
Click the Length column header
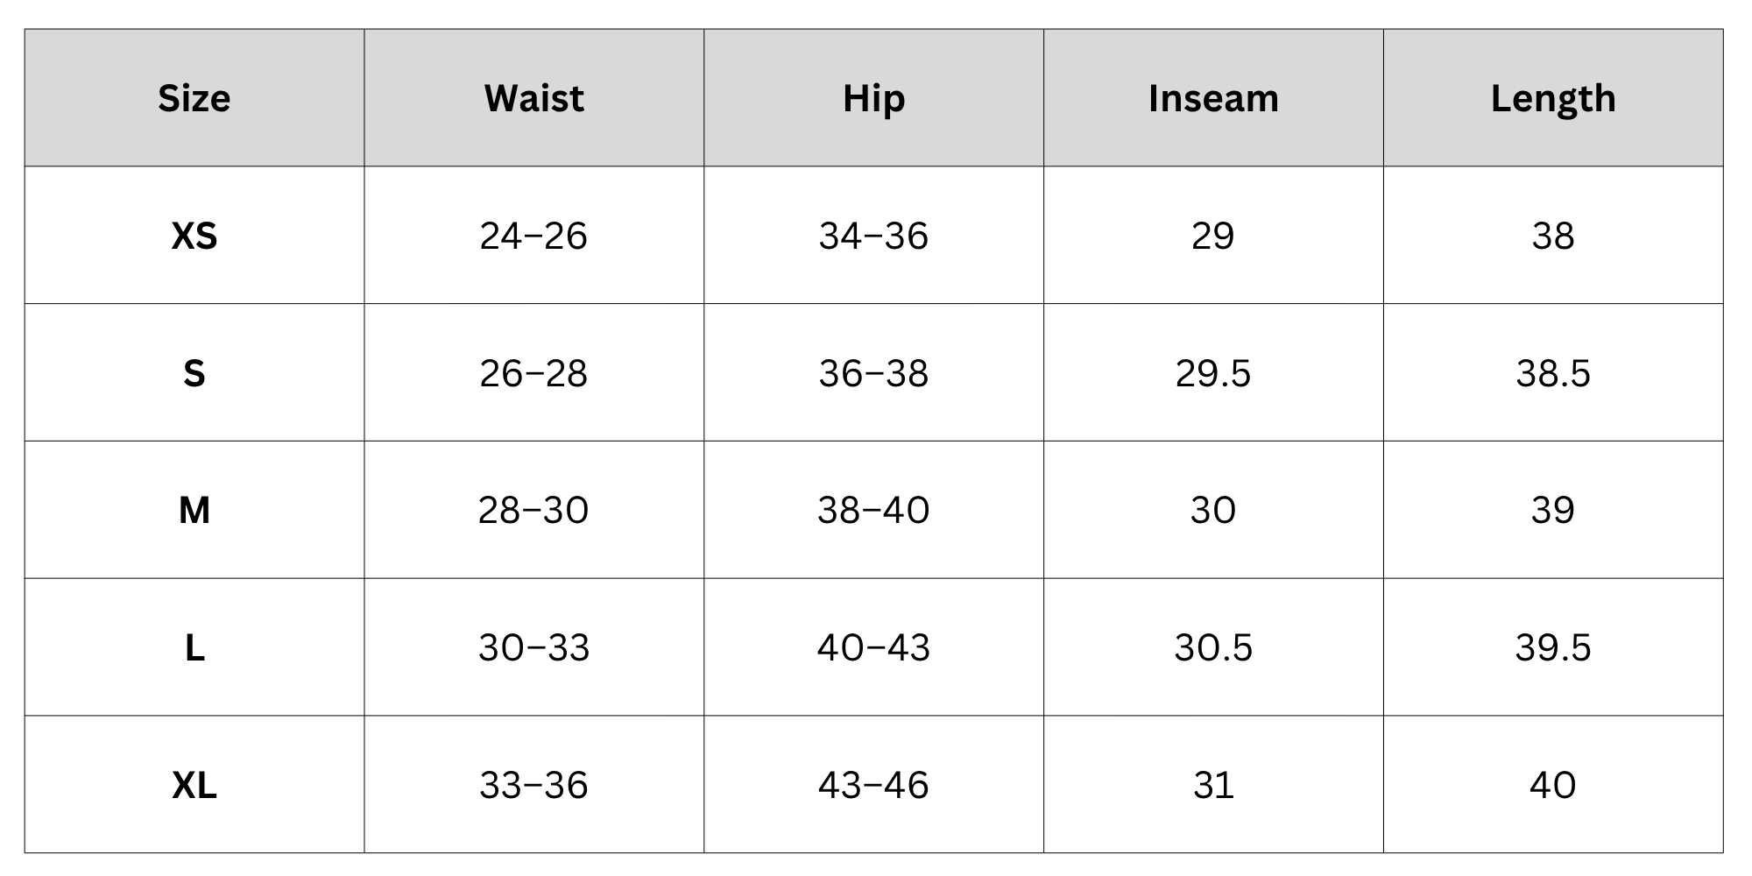[x=1553, y=98]
